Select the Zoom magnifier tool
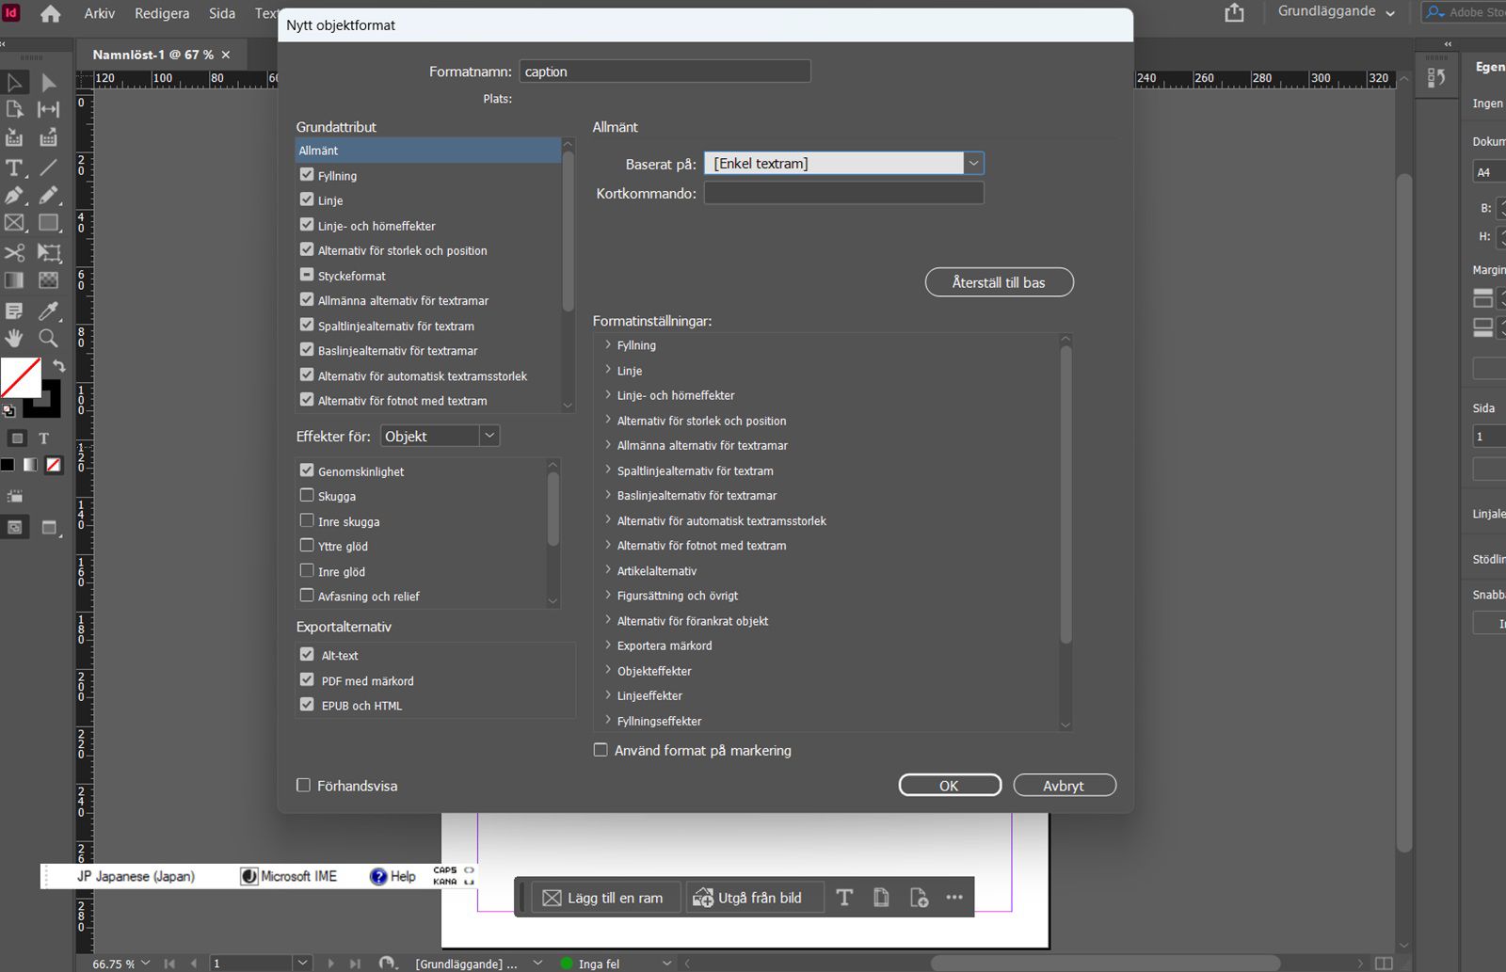The height and width of the screenshot is (972, 1506). pos(49,339)
